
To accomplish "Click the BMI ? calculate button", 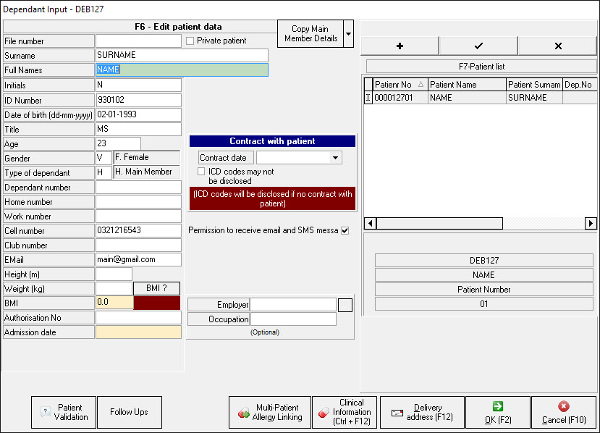I will [157, 289].
